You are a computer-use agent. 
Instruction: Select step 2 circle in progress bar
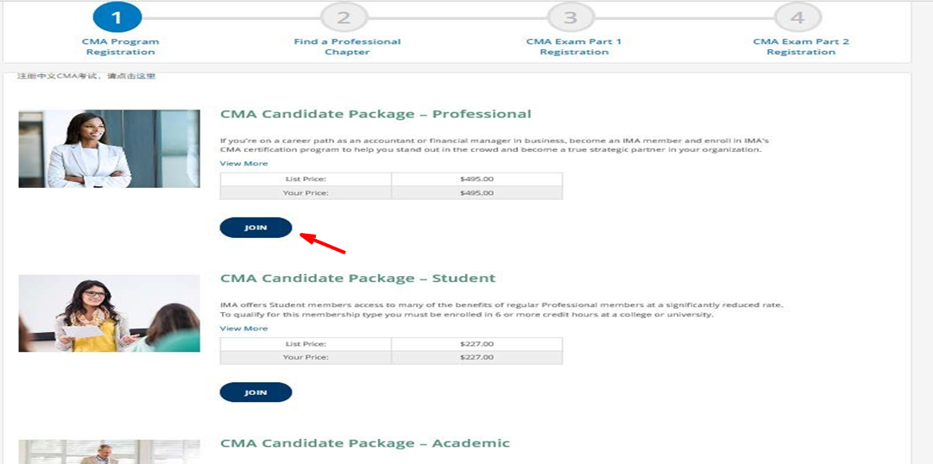[344, 17]
